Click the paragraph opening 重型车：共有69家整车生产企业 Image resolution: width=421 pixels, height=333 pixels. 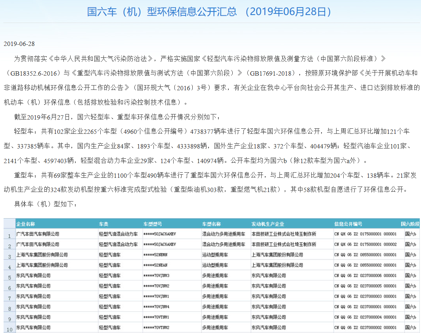pyautogui.click(x=210, y=182)
